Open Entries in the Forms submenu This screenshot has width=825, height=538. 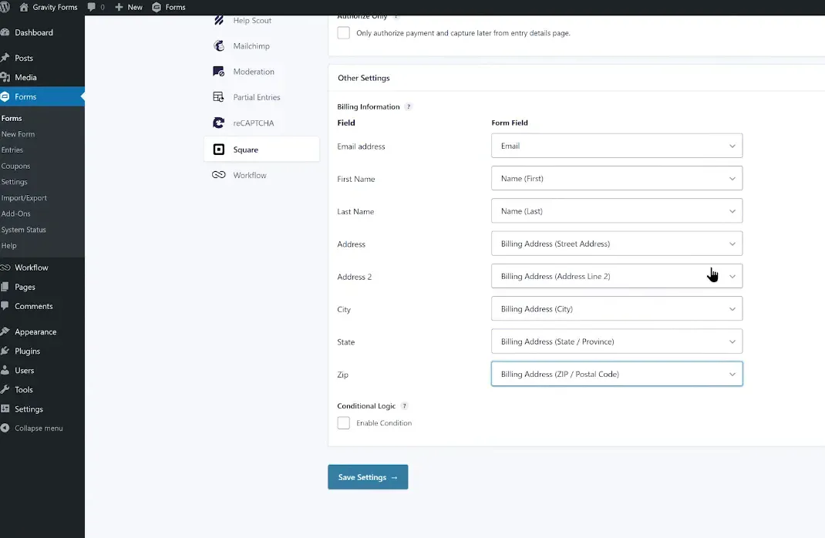point(12,150)
